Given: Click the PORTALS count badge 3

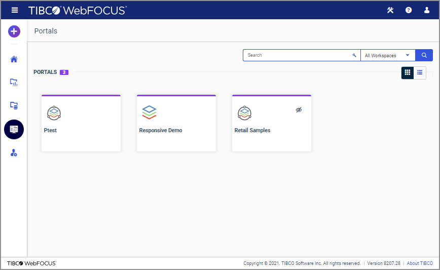Looking at the screenshot, I should (x=64, y=72).
